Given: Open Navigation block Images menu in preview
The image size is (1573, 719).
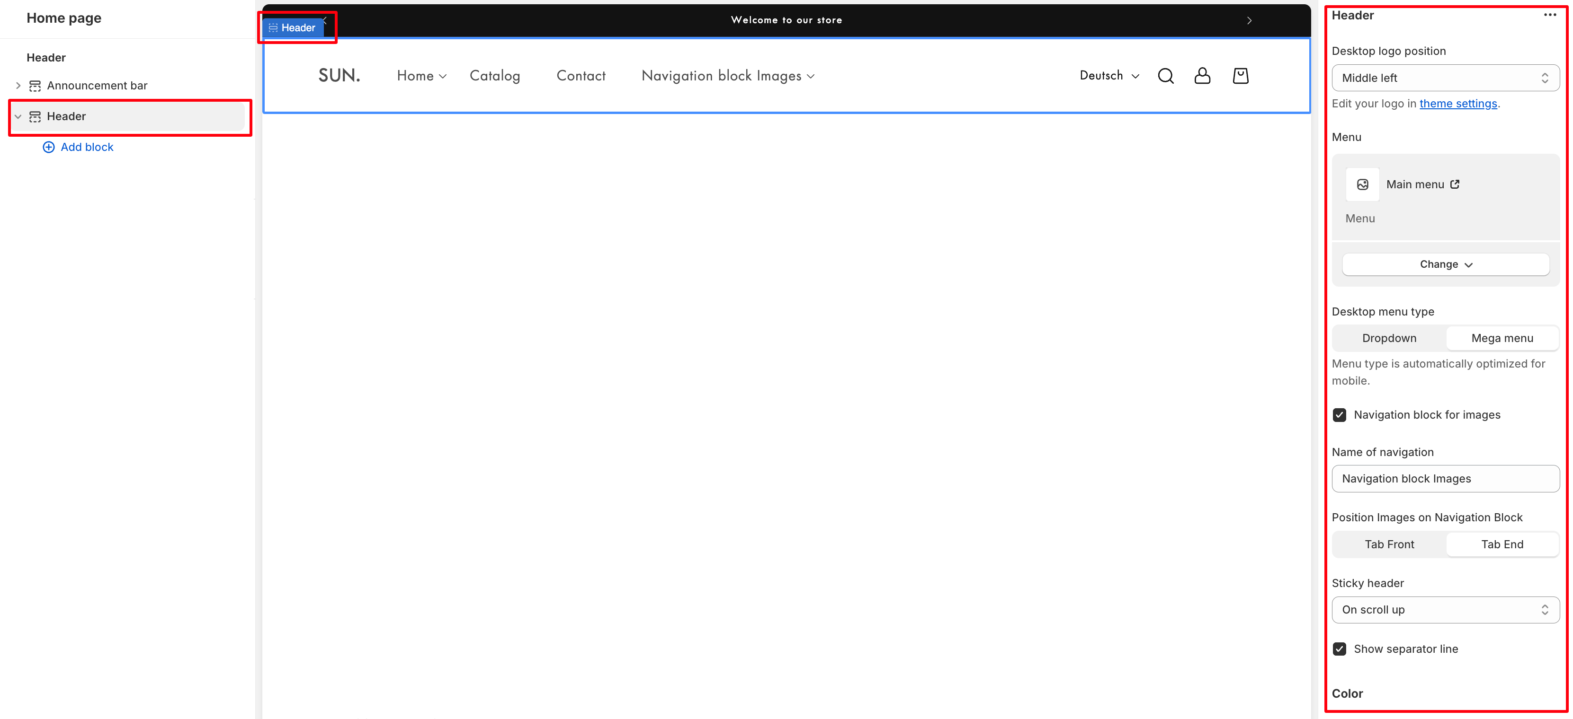Looking at the screenshot, I should pos(727,76).
